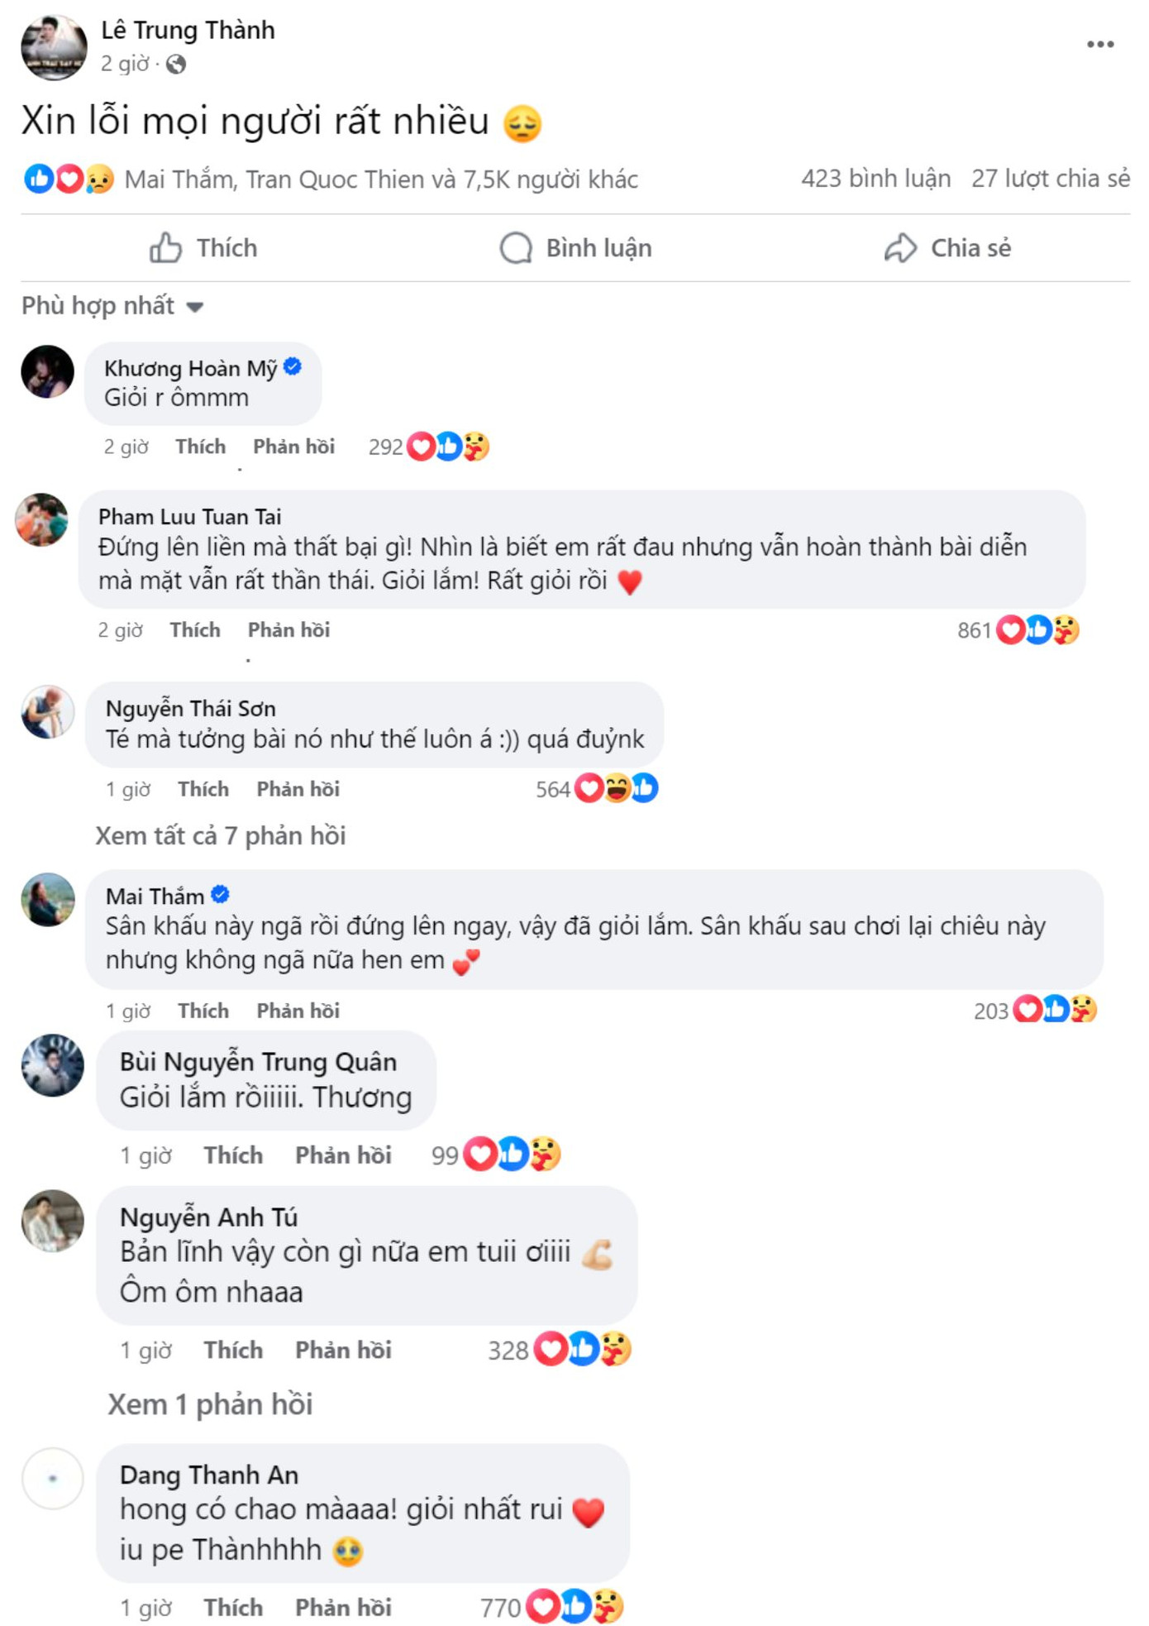This screenshot has height=1626, width=1149.
Task: View the 423 bình luận comment count
Action: 877,177
